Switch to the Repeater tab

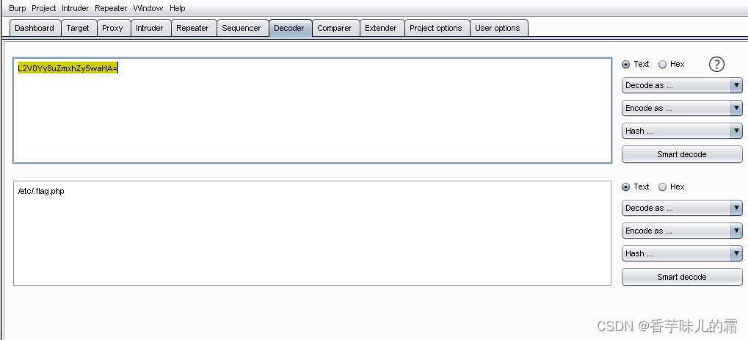click(193, 28)
